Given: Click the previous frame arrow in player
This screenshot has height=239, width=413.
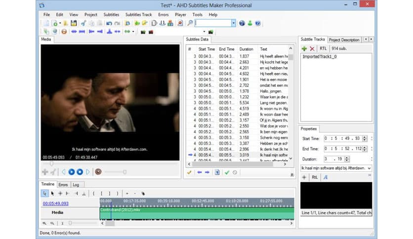Looking at the screenshot, I should 63,172.
